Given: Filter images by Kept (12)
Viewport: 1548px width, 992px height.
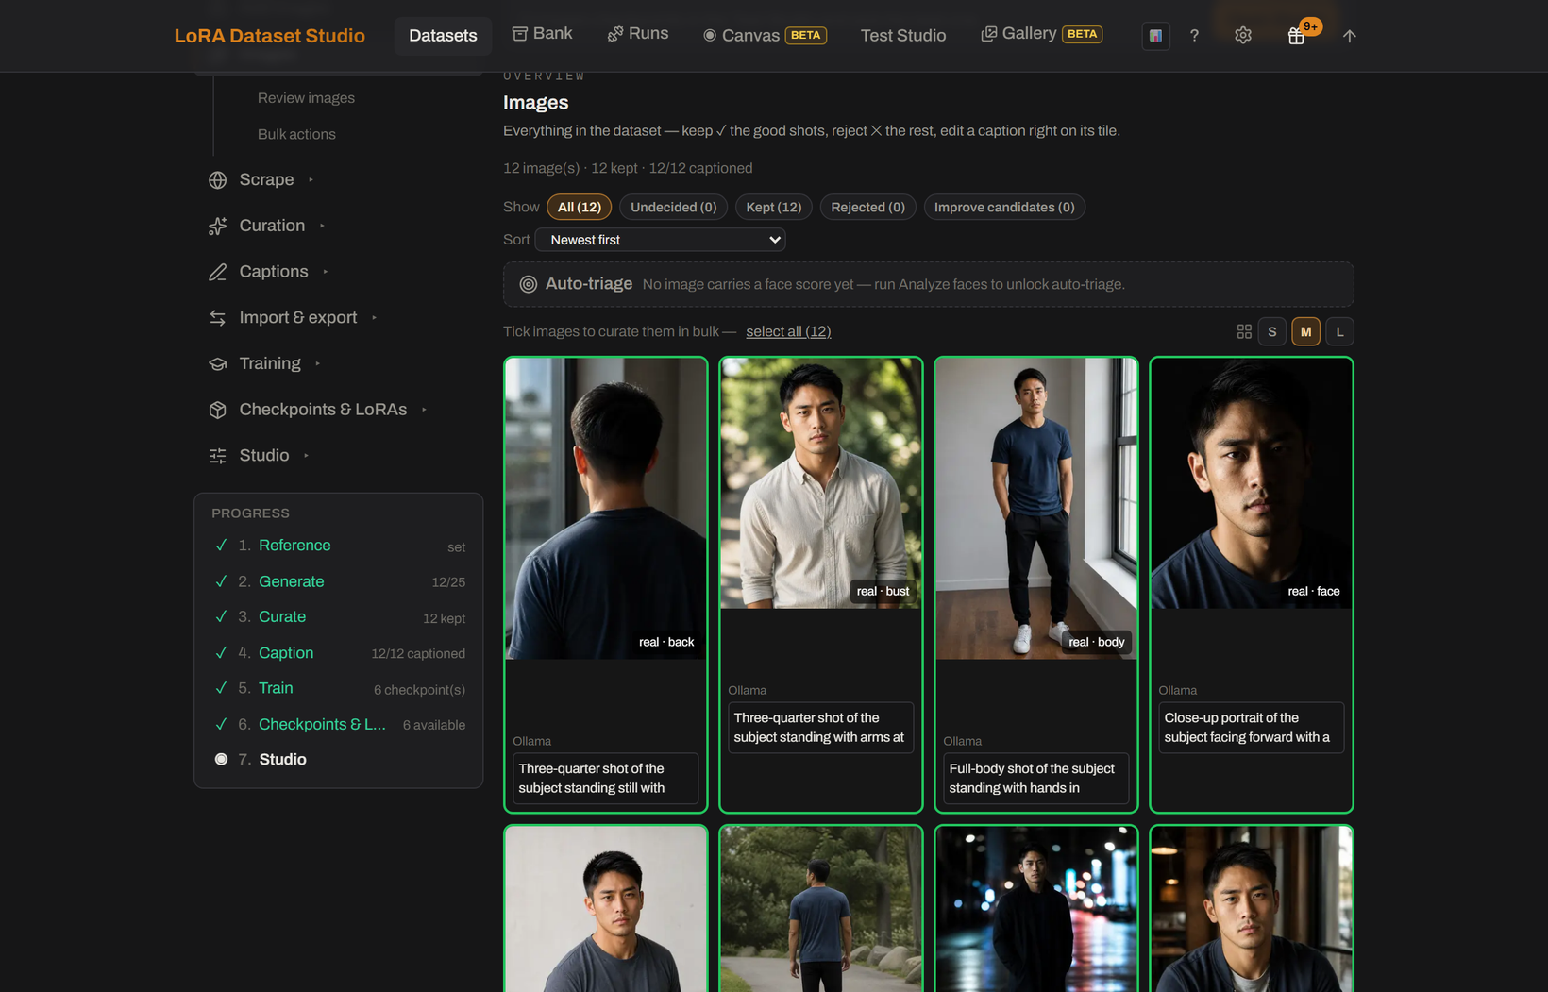Looking at the screenshot, I should (774, 208).
